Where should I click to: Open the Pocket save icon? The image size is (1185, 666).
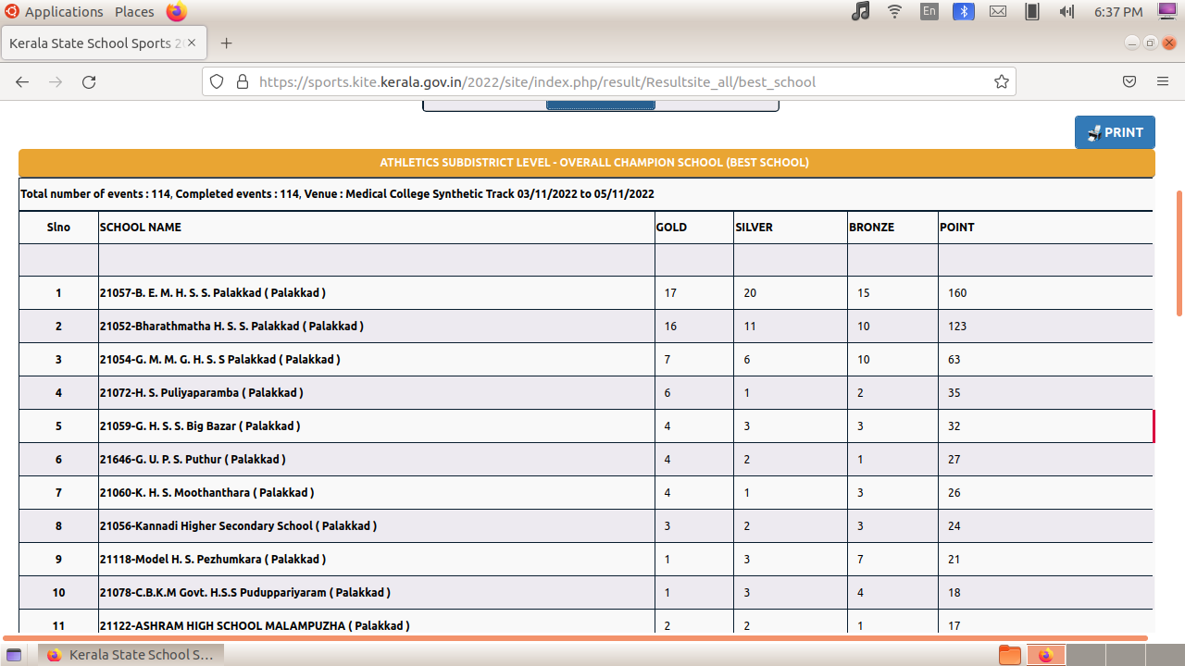click(x=1129, y=81)
